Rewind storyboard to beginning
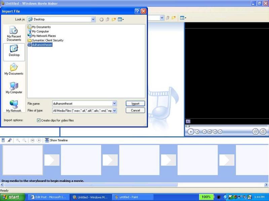Viewport: 269px width, 201px height. (32, 140)
